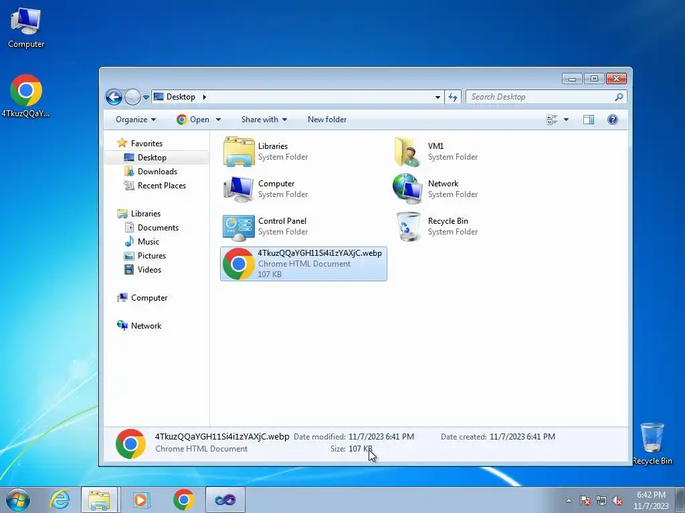Open the recent pages dropdown arrow
This screenshot has height=513, width=685.
146,98
